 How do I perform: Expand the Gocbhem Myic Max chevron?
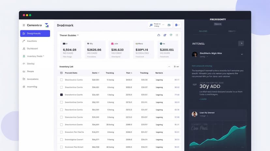tap(242, 54)
